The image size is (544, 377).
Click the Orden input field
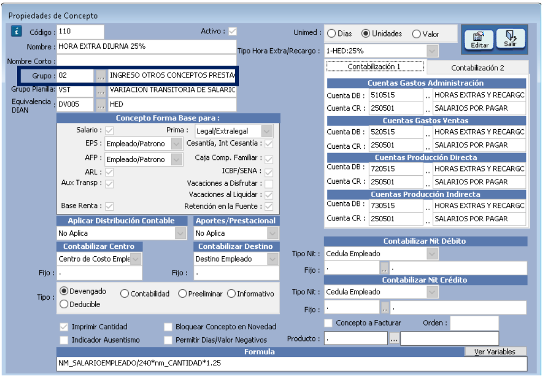(x=474, y=323)
